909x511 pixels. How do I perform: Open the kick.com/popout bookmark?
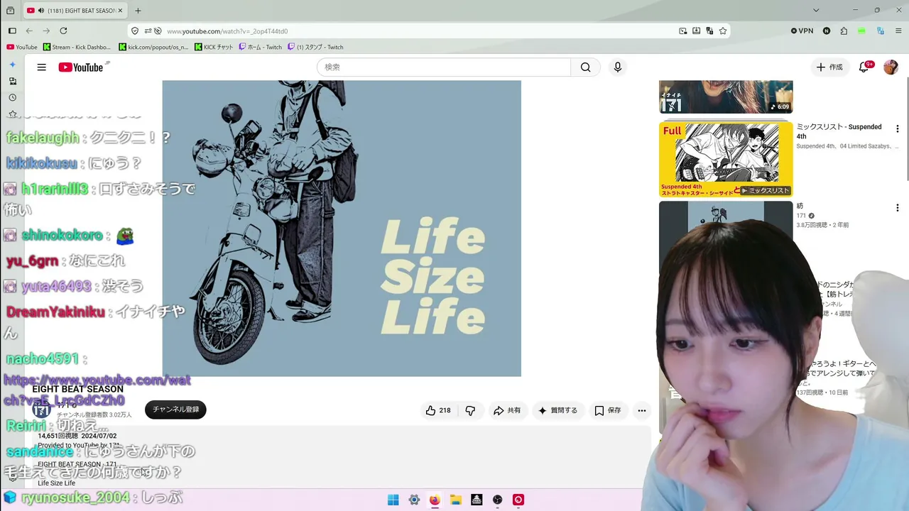point(154,48)
